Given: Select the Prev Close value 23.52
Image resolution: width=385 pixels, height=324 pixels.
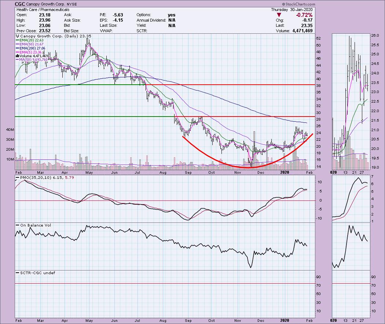Looking at the screenshot, I should [45, 31].
